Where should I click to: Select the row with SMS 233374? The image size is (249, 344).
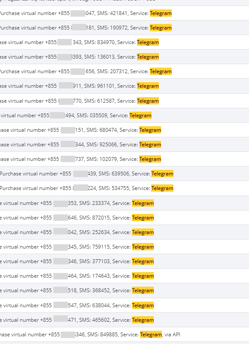[124, 203]
